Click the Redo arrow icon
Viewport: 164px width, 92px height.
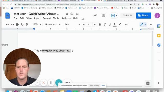click(x=13, y=25)
